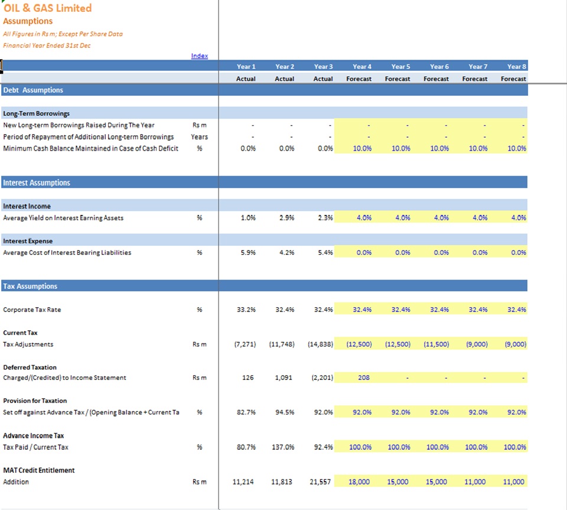
Task: Select the Tax Assumptions section header
Action: [x=30, y=286]
